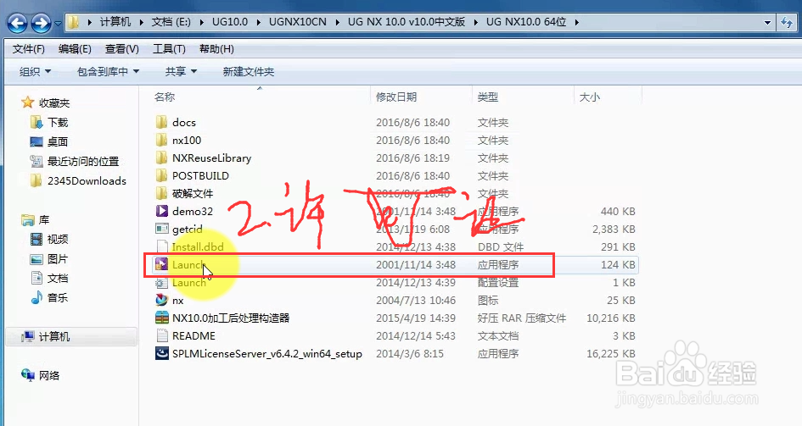Viewport: 802px width, 426px height.
Task: Click type 好压 RAR 压缩文件
Action: [522, 318]
